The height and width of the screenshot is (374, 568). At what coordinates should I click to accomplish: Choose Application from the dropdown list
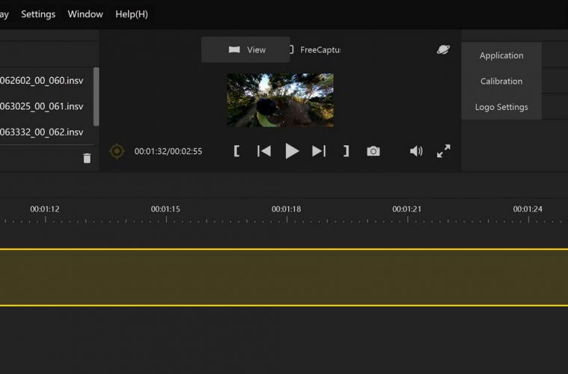click(501, 55)
